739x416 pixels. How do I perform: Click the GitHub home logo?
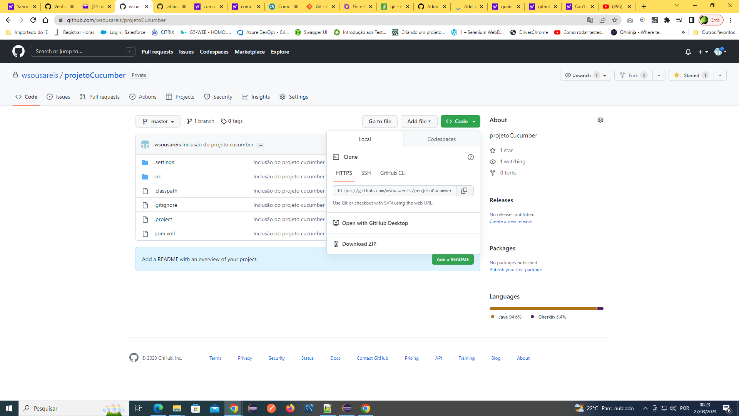pyautogui.click(x=18, y=51)
